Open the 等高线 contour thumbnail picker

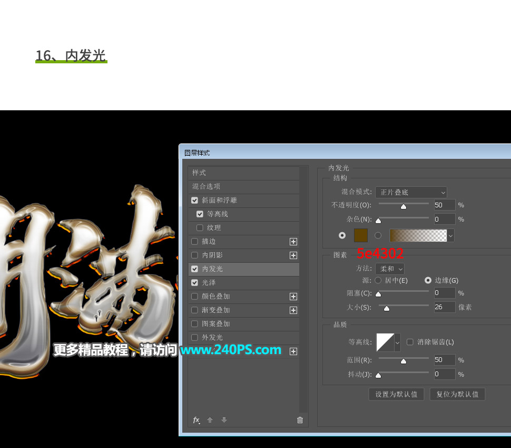pyautogui.click(x=384, y=342)
